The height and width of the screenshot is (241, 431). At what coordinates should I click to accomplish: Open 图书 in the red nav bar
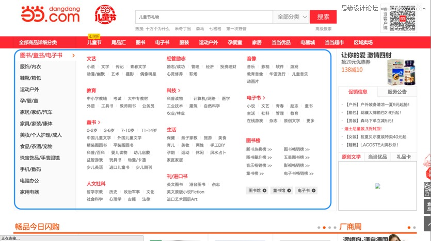click(140, 43)
